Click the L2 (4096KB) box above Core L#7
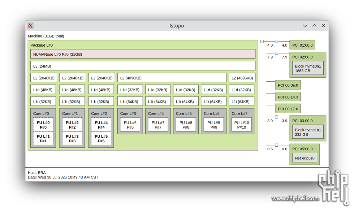Screen dimensions: 354x211 click(x=242, y=78)
